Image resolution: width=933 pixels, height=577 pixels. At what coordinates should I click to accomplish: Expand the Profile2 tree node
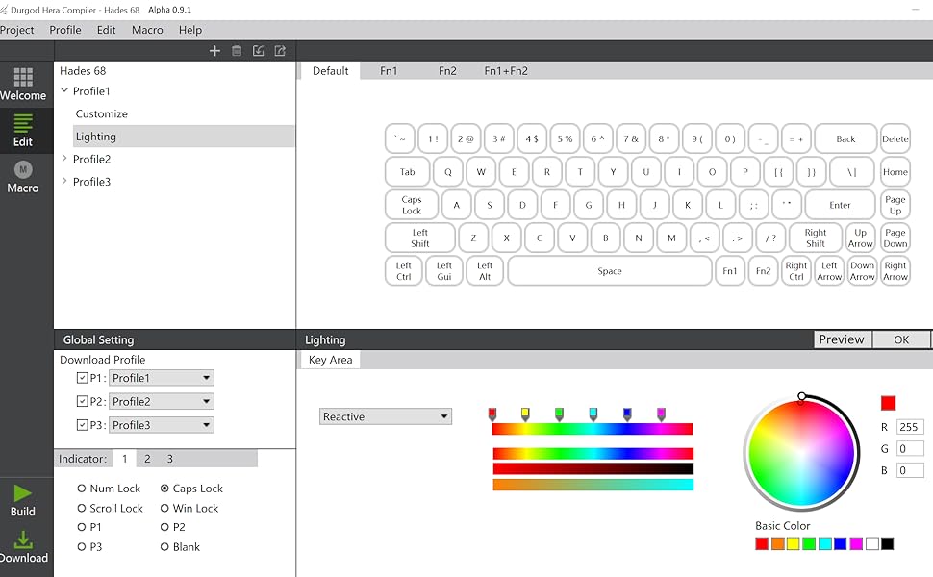tap(64, 159)
